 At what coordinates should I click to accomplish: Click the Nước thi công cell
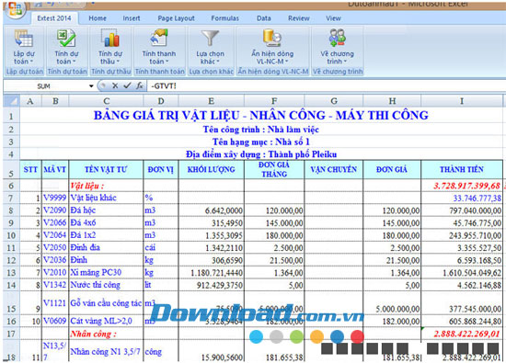106,285
